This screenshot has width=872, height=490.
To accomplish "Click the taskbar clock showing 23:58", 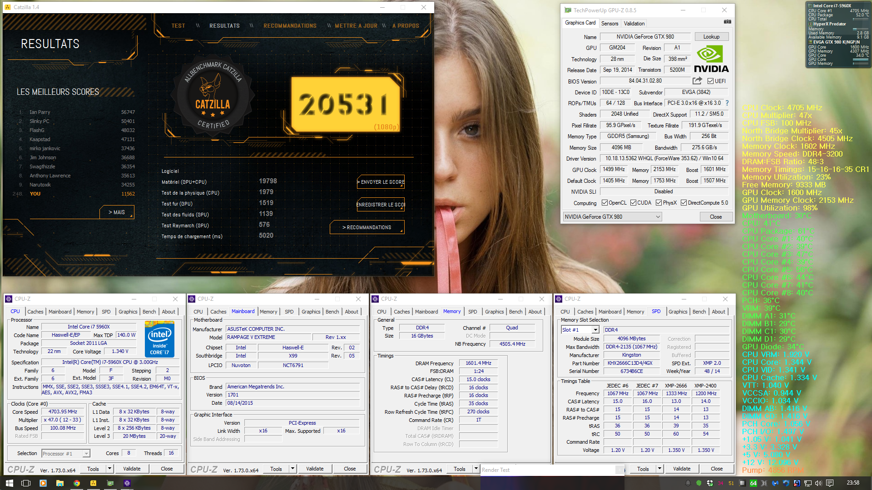I will pyautogui.click(x=853, y=483).
